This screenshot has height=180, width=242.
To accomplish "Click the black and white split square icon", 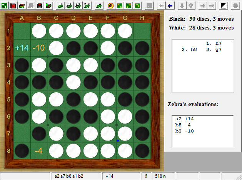I will pyautogui.click(x=224, y=6).
